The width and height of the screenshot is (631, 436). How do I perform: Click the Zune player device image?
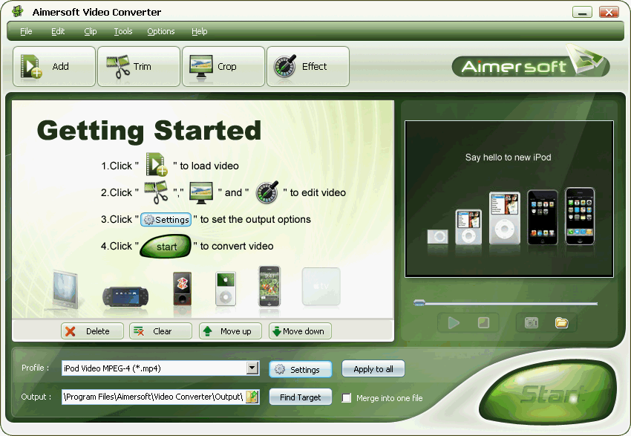coord(183,289)
